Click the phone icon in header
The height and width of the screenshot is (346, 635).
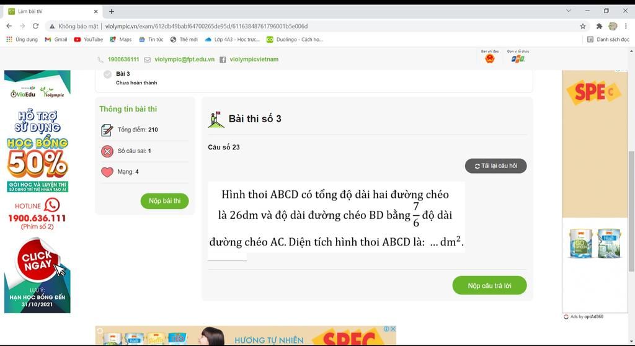(100, 60)
